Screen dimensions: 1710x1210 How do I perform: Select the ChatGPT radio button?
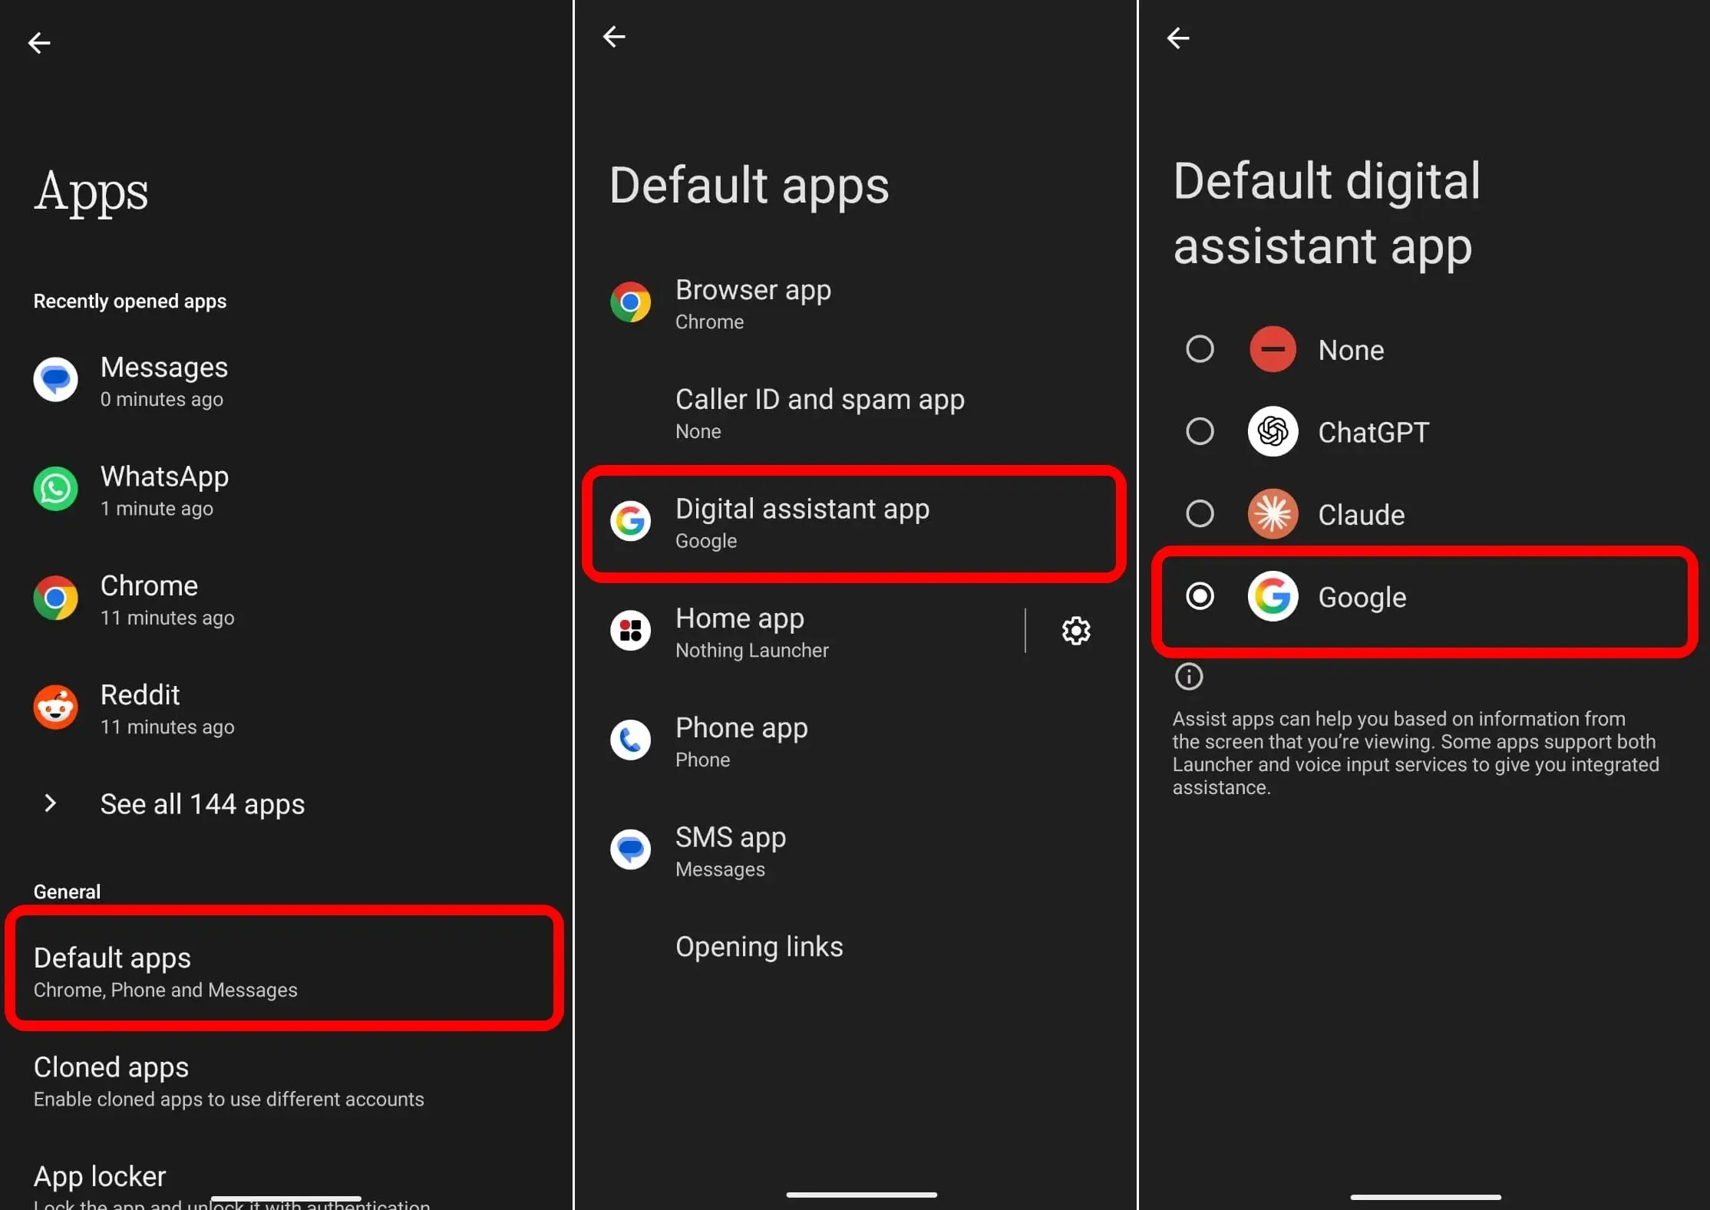(x=1199, y=431)
